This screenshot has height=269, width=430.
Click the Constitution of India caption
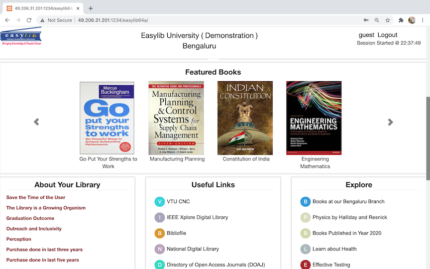[x=246, y=159]
